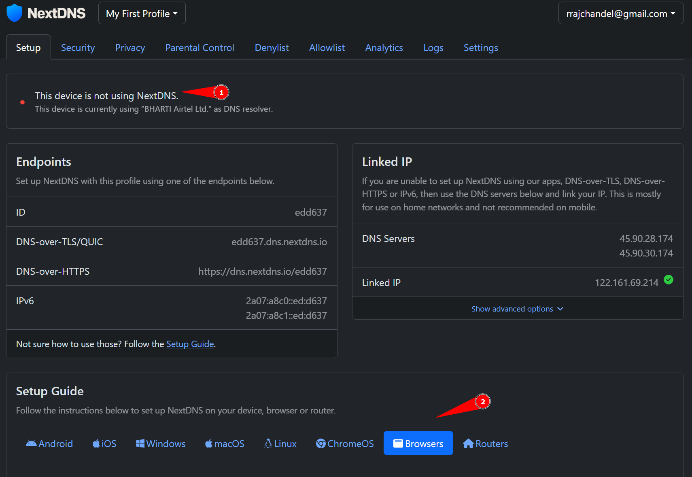Open the My First Profile dropdown
Image resolution: width=692 pixels, height=477 pixels.
coord(142,13)
